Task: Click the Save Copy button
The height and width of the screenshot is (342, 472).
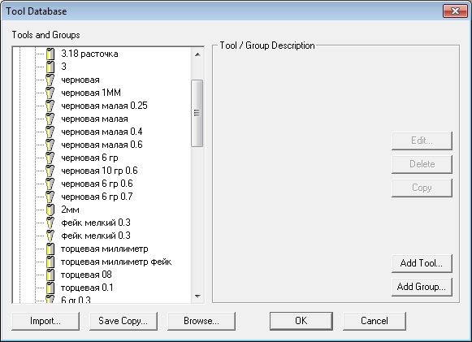Action: click(x=123, y=321)
